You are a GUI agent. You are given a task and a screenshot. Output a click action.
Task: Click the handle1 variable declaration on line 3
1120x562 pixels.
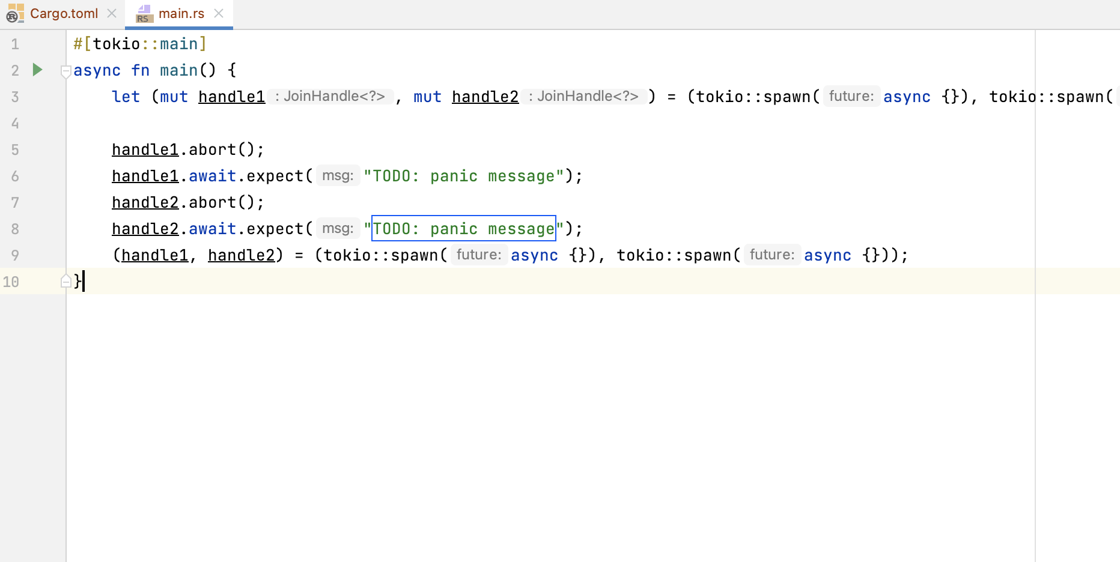point(232,97)
